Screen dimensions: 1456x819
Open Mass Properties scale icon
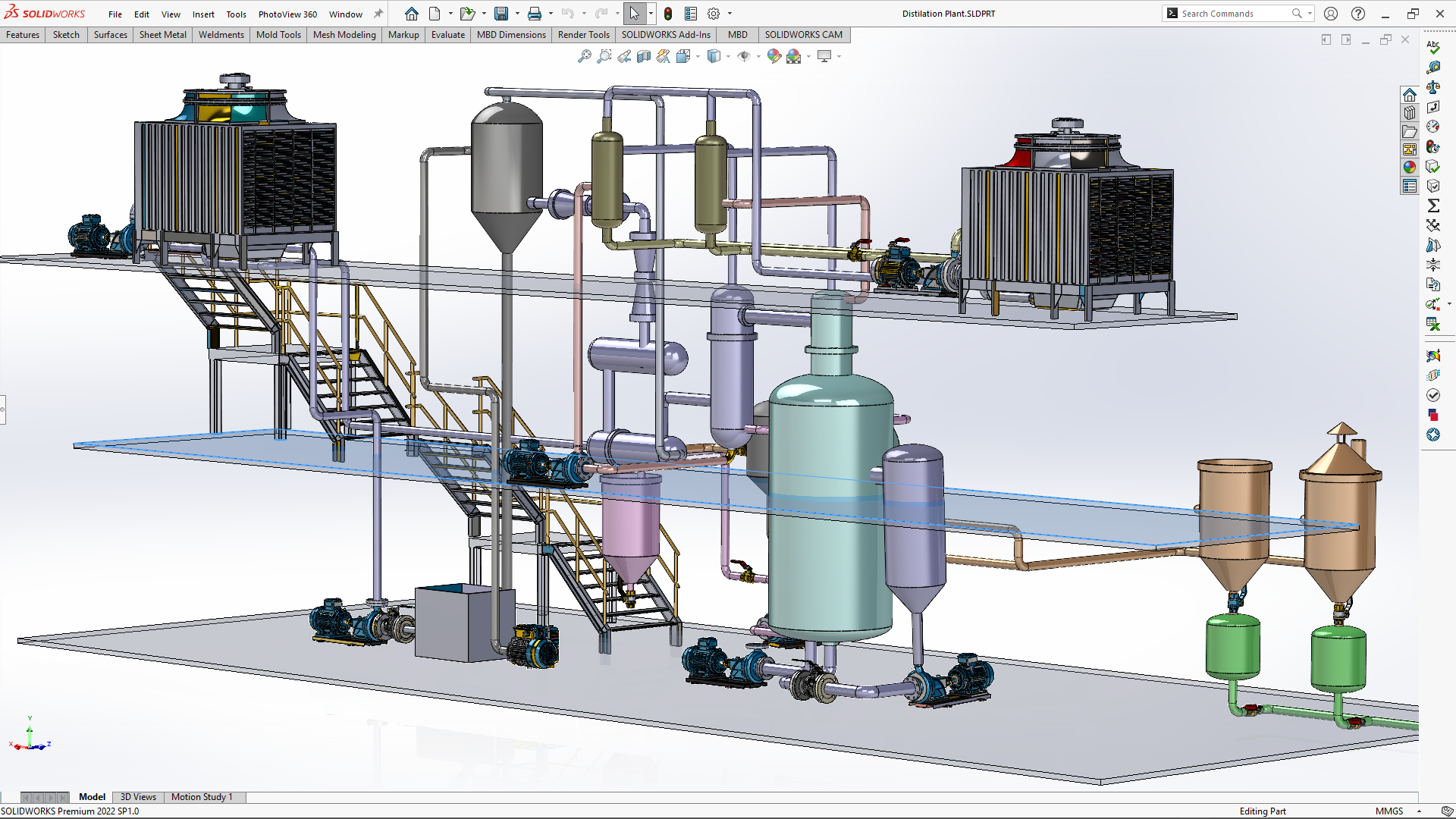1433,87
